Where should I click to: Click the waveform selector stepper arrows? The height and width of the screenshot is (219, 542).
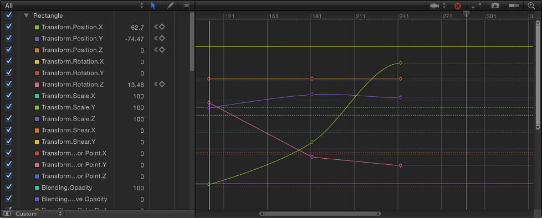(x=444, y=6)
